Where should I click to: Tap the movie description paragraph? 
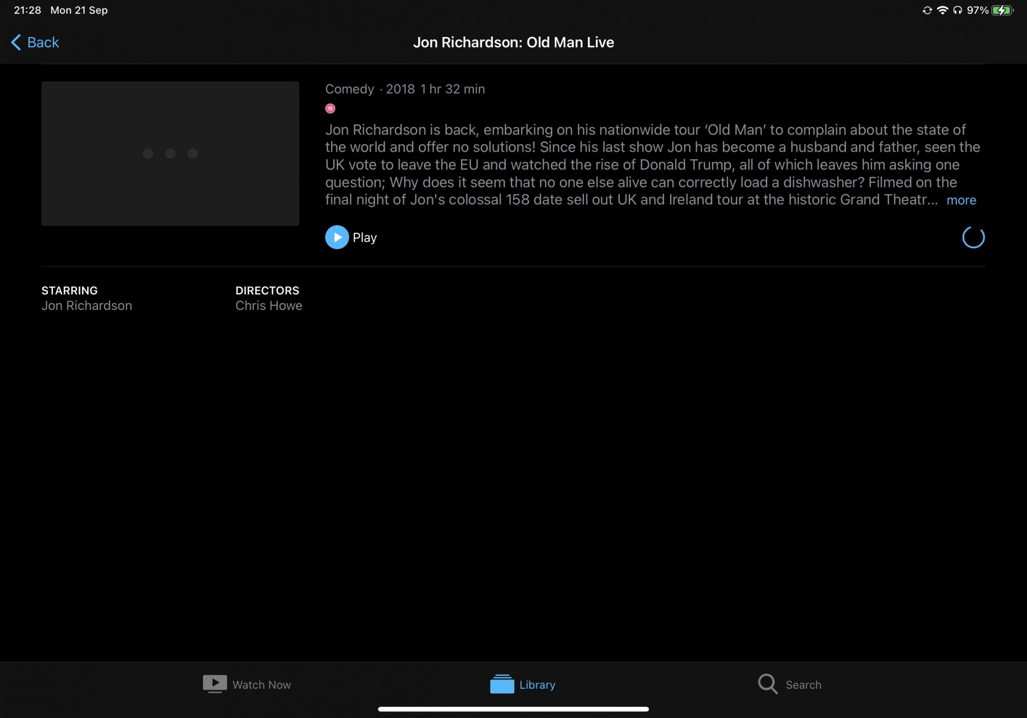tap(653, 164)
